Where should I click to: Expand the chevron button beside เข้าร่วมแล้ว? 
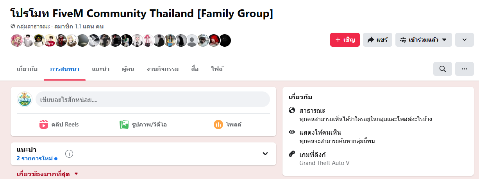(x=465, y=40)
